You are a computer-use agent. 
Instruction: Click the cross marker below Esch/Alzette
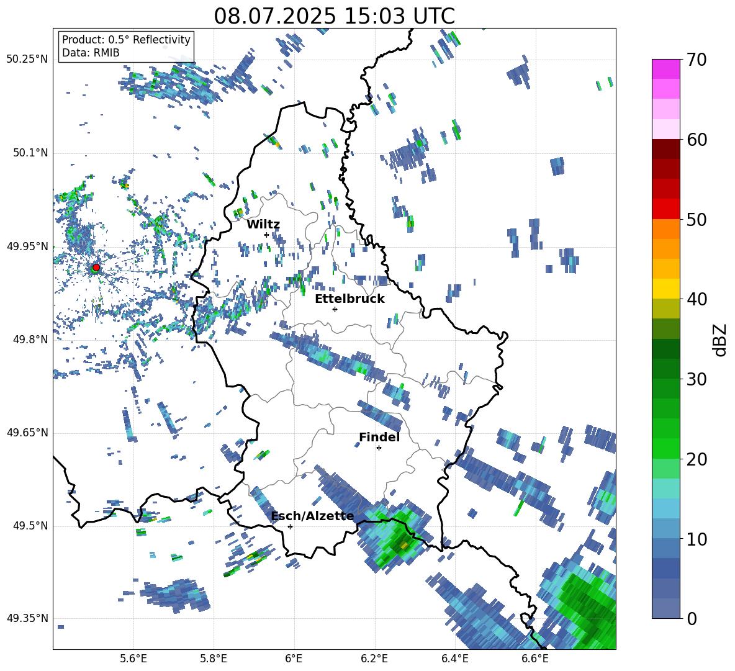pyautogui.click(x=290, y=526)
